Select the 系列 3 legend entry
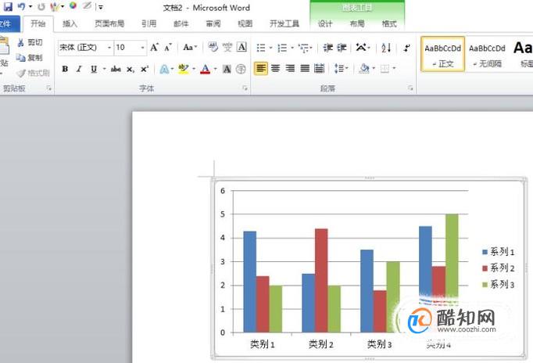The height and width of the screenshot is (363, 533). pyautogui.click(x=499, y=285)
